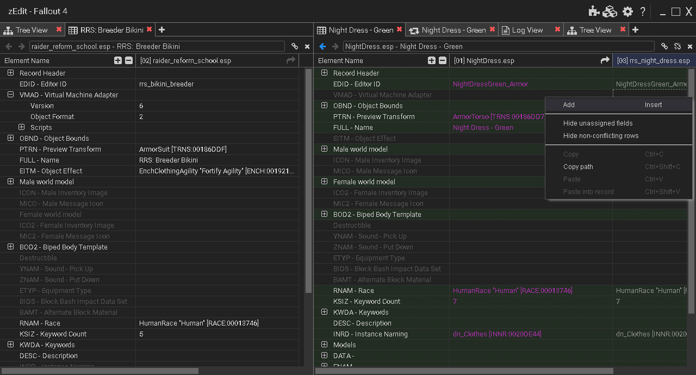Expand Female world model in right pane
Viewport: 696px width, 375px height.
325,182
